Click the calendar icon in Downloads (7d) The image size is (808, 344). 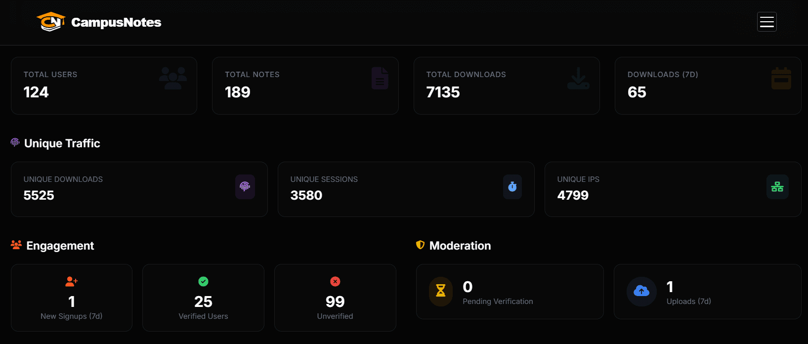pyautogui.click(x=781, y=78)
